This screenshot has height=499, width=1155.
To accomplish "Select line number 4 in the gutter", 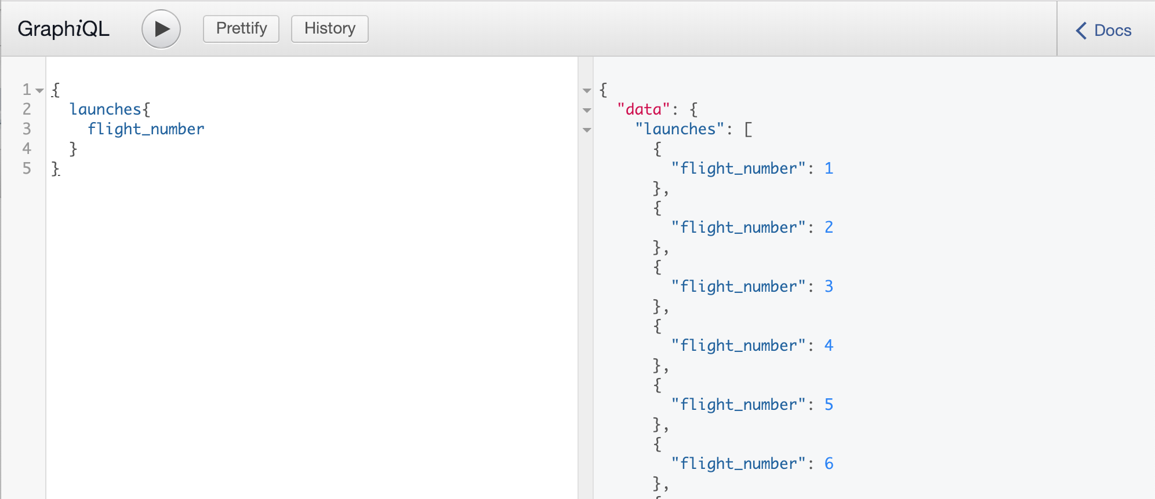I will coord(27,149).
